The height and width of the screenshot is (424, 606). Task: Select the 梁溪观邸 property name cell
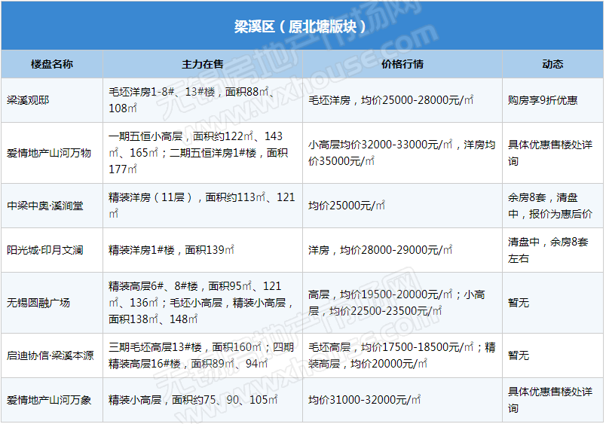click(29, 100)
